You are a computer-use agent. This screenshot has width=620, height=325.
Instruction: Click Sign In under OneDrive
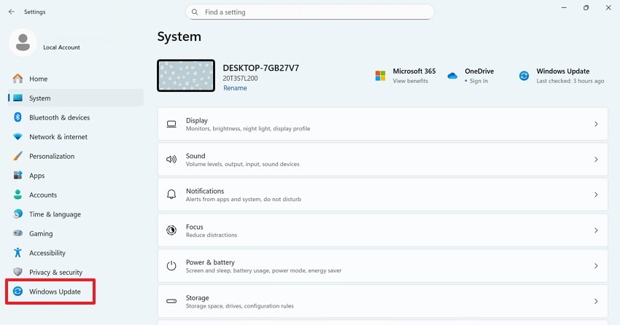(478, 81)
